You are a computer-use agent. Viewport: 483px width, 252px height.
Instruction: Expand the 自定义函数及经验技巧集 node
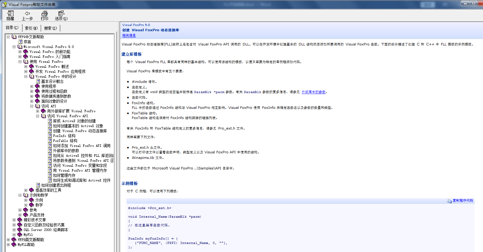pos(14,225)
